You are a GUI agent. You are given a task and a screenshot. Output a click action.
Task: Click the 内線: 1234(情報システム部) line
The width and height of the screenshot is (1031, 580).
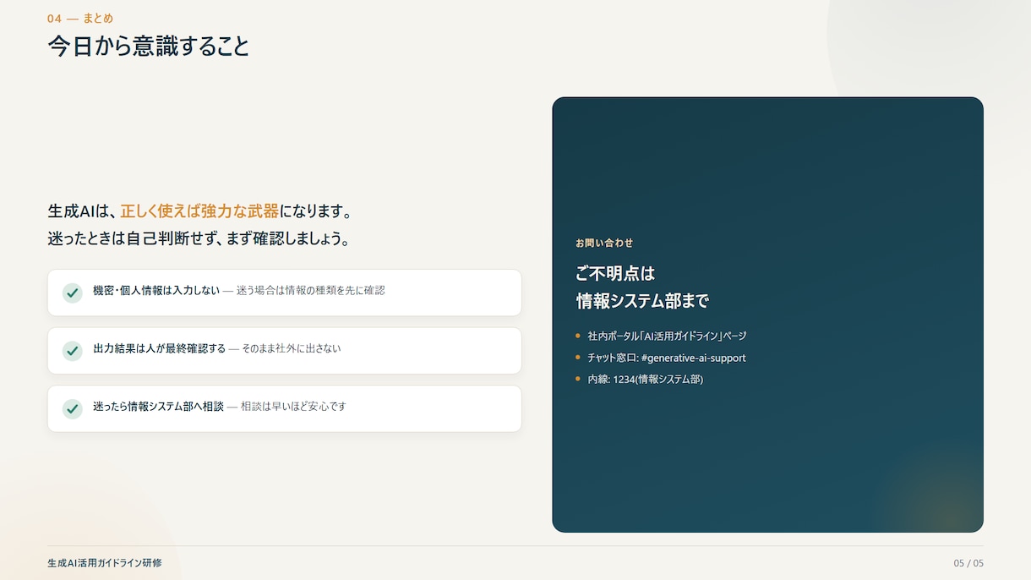pyautogui.click(x=646, y=379)
